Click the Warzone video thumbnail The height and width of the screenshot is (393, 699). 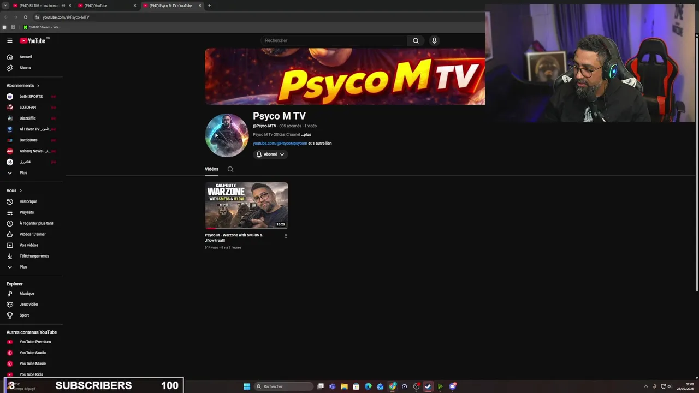click(246, 206)
